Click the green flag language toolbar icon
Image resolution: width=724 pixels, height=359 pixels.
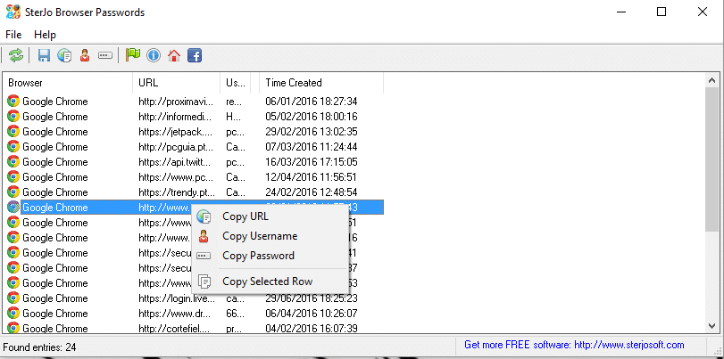[133, 56]
